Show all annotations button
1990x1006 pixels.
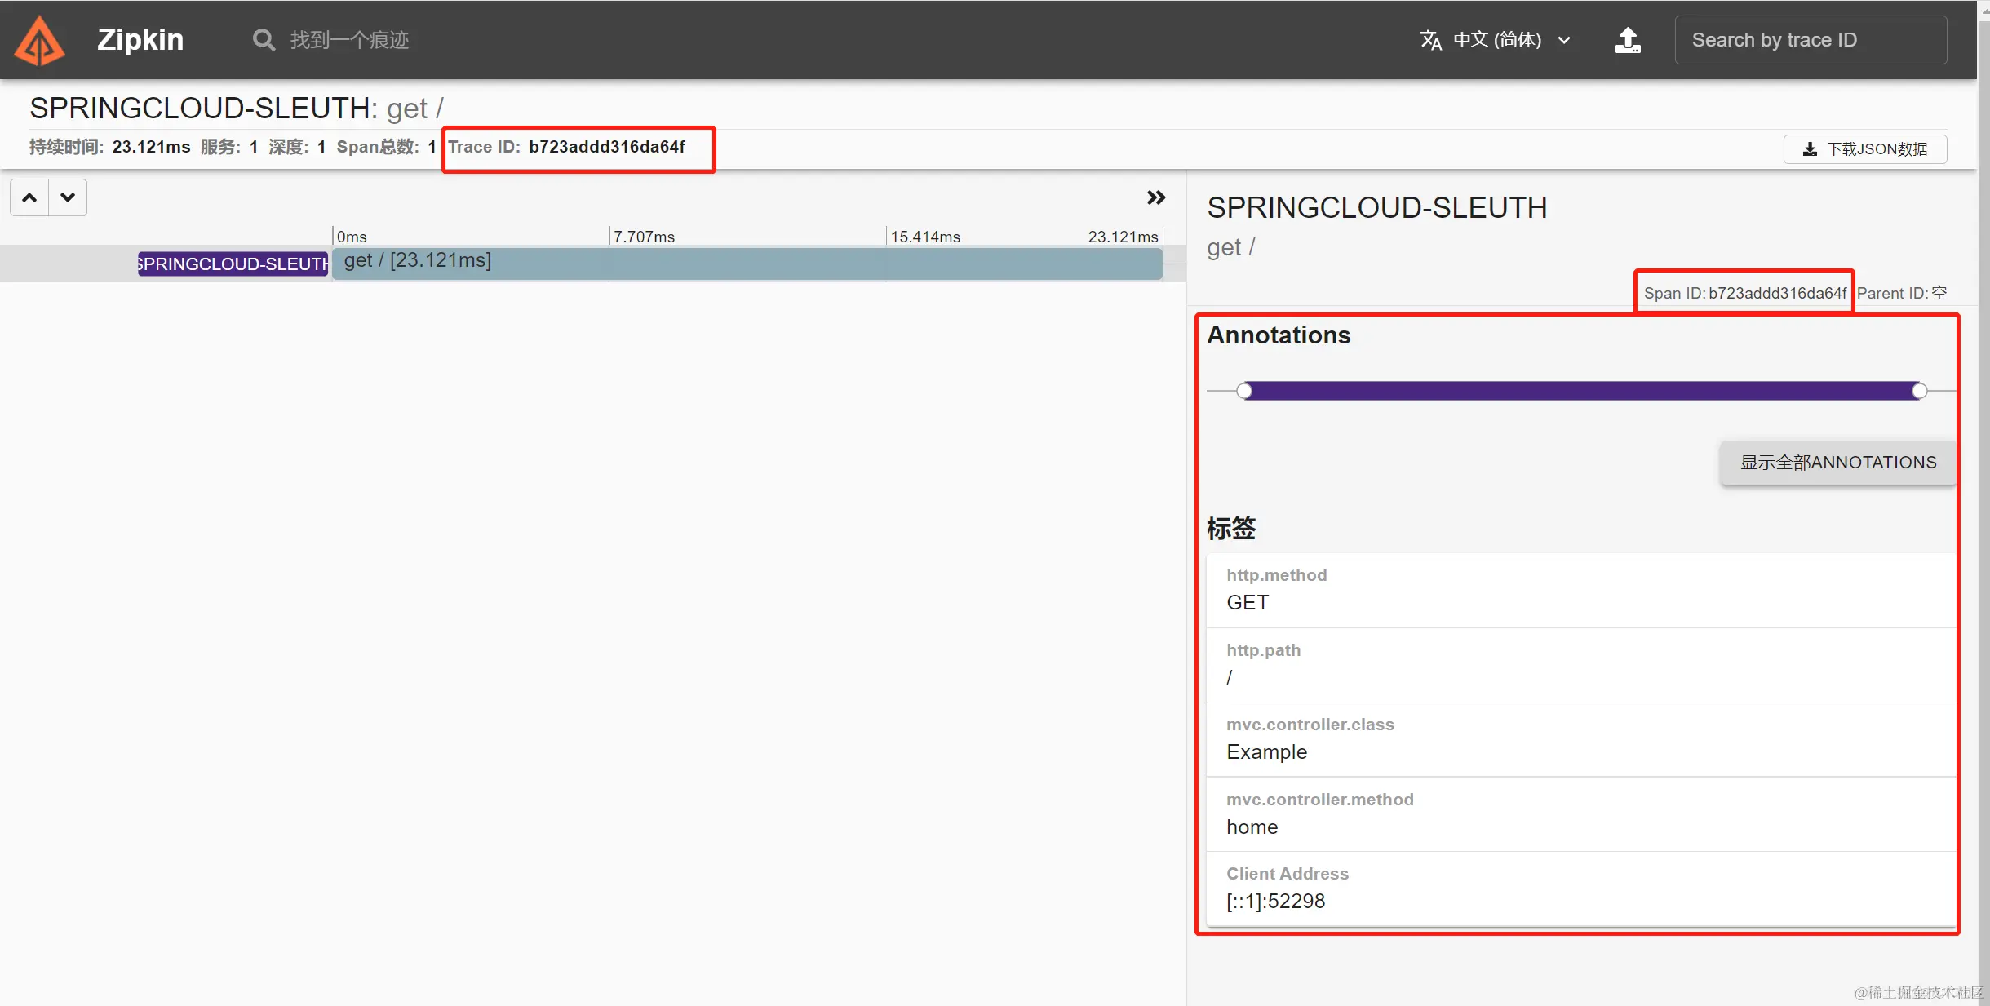[x=1837, y=463]
